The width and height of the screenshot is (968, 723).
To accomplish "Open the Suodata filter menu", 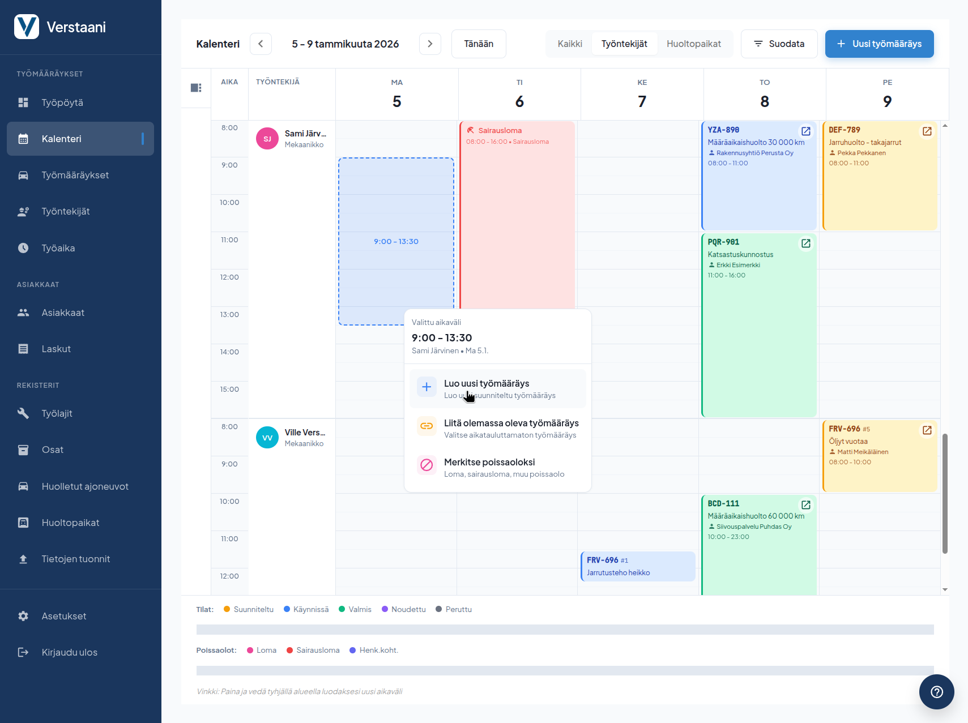I will point(779,44).
